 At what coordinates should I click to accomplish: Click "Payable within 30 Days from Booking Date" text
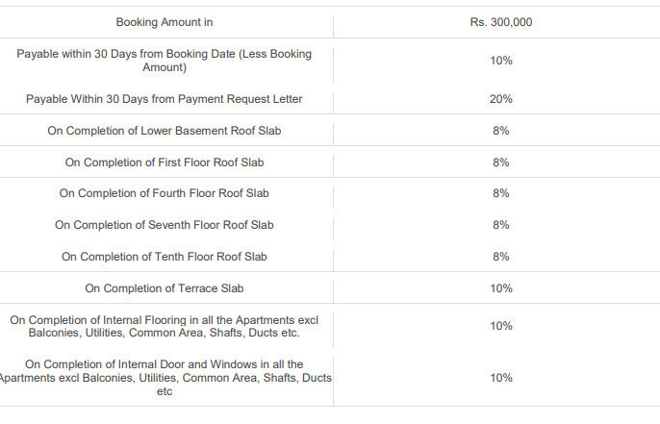[x=165, y=61]
